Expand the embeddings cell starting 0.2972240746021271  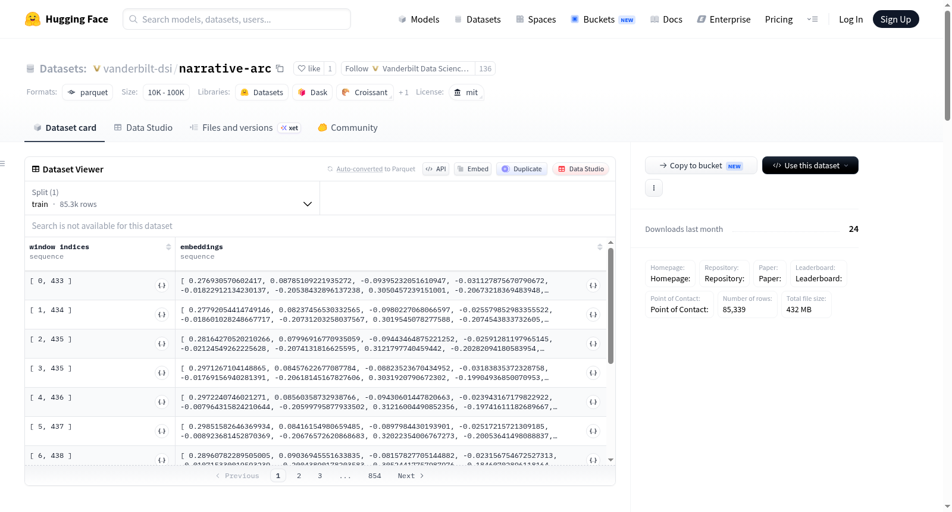click(x=593, y=402)
